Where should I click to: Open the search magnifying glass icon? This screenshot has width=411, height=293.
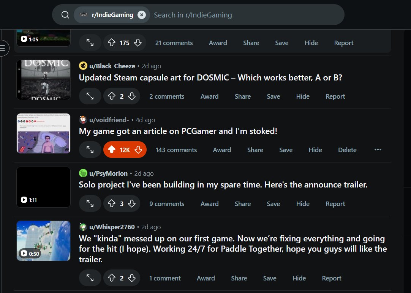tap(65, 14)
